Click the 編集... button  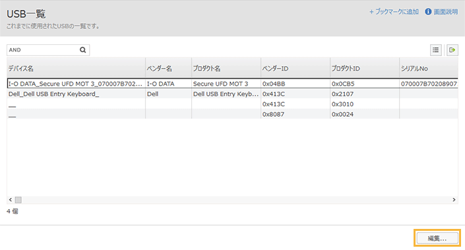tap(437, 238)
